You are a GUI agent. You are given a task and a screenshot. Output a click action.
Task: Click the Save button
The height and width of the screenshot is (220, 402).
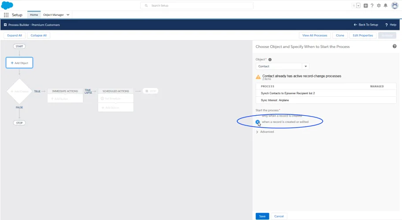[262, 216]
